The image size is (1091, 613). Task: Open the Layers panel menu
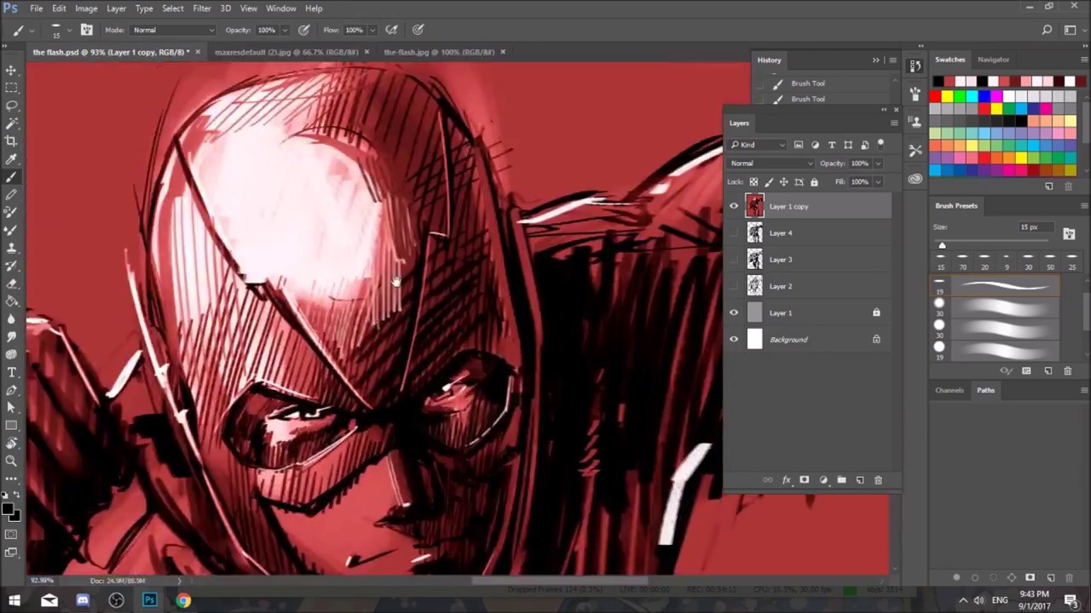point(893,123)
